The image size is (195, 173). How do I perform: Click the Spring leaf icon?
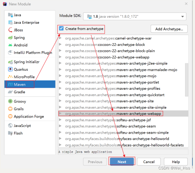[x=10, y=37]
